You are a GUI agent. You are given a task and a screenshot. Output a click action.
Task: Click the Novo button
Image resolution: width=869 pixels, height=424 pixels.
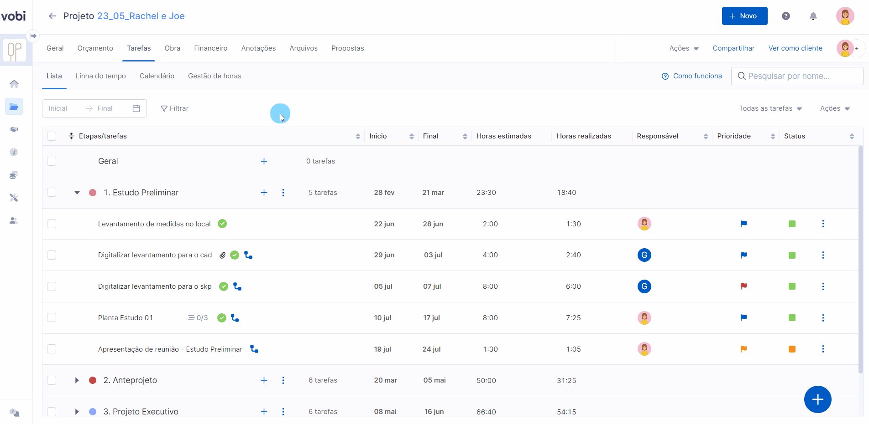click(744, 16)
